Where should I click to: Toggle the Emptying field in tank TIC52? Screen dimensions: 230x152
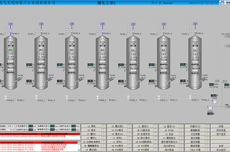(x=195, y=71)
